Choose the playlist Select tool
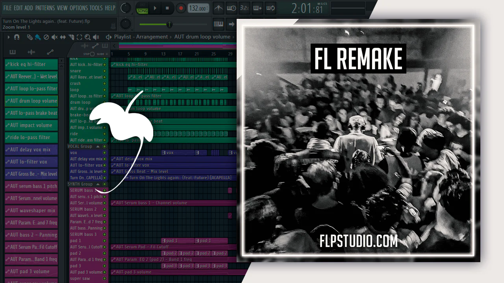The image size is (504, 283). tap(80, 37)
